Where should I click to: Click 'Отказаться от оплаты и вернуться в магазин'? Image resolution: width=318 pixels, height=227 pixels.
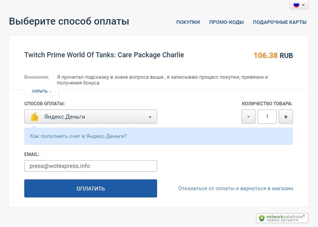pyautogui.click(x=235, y=188)
